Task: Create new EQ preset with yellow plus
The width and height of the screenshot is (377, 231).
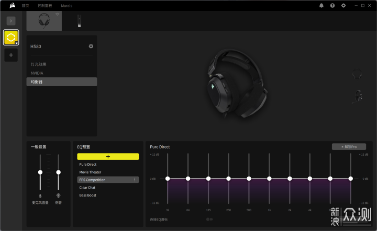Action: pos(108,157)
